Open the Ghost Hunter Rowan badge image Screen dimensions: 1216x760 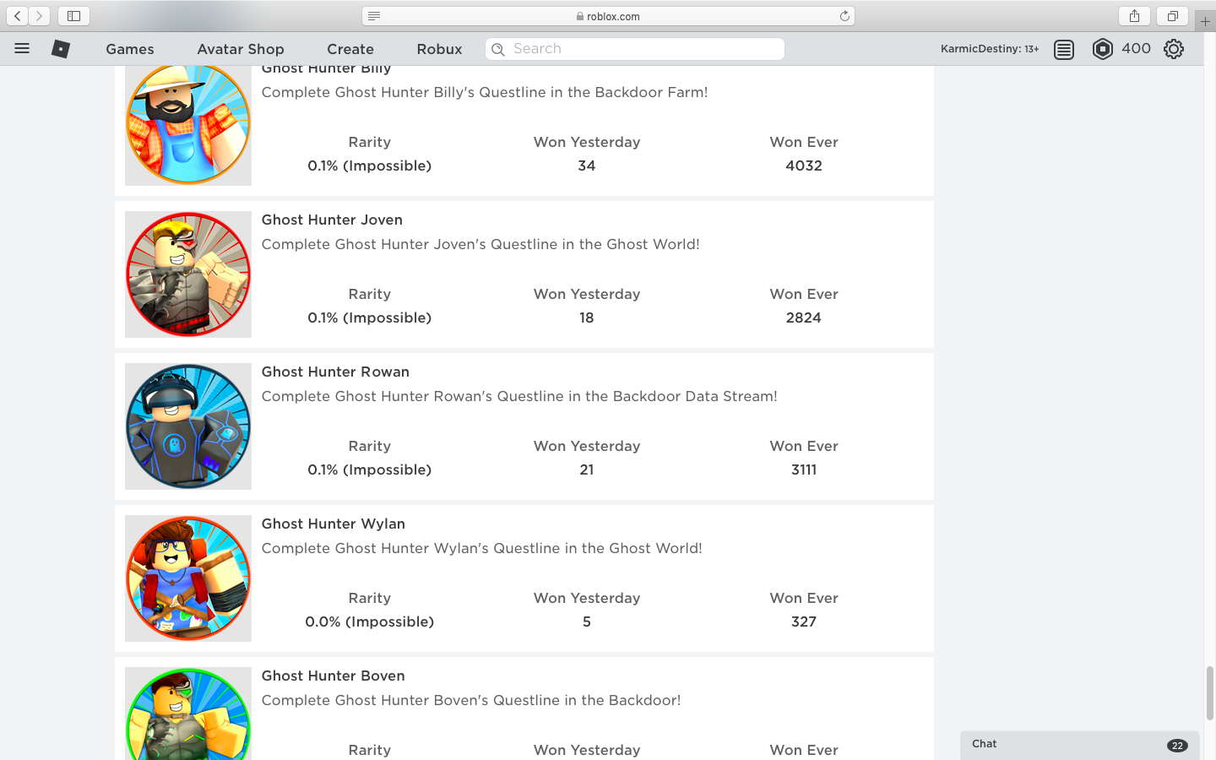(x=188, y=426)
